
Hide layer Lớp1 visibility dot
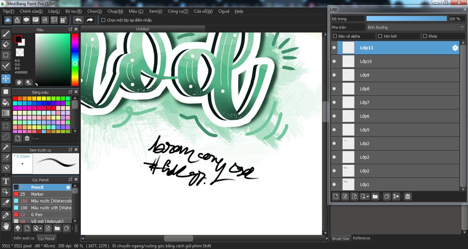(334, 185)
